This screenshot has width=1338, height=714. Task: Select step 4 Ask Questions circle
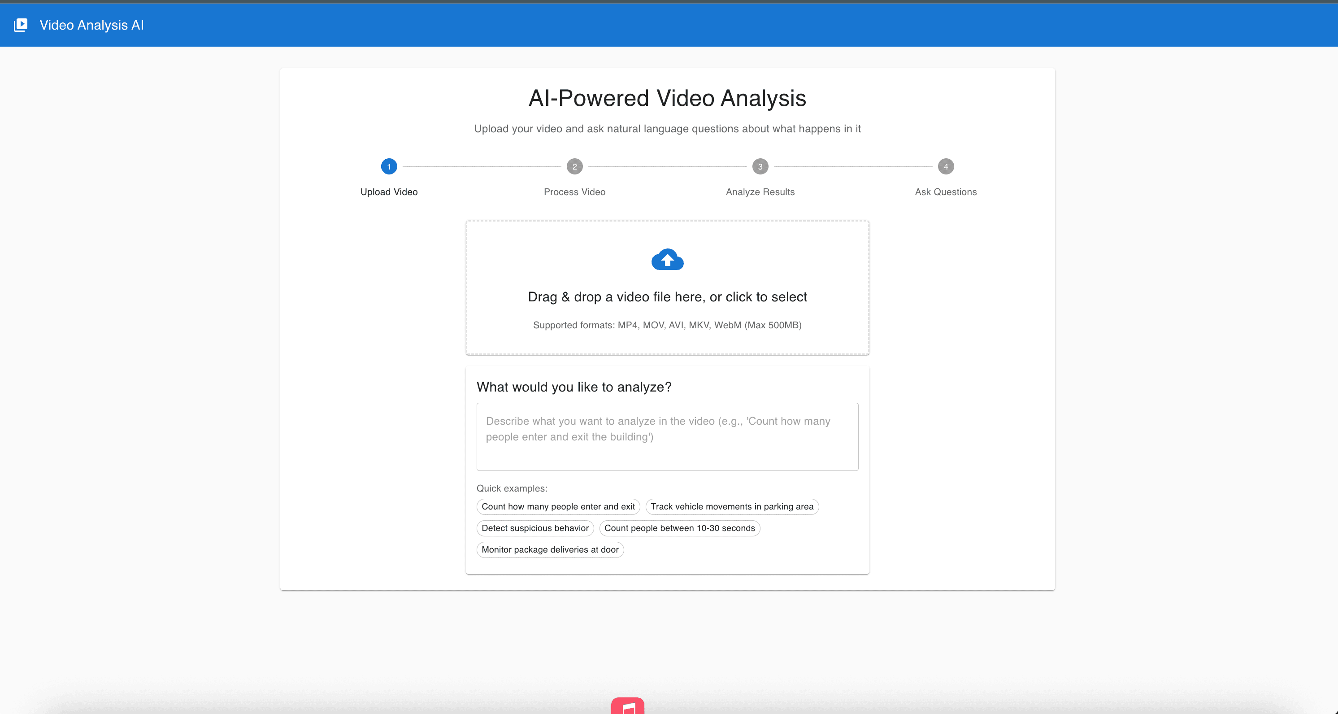(946, 167)
